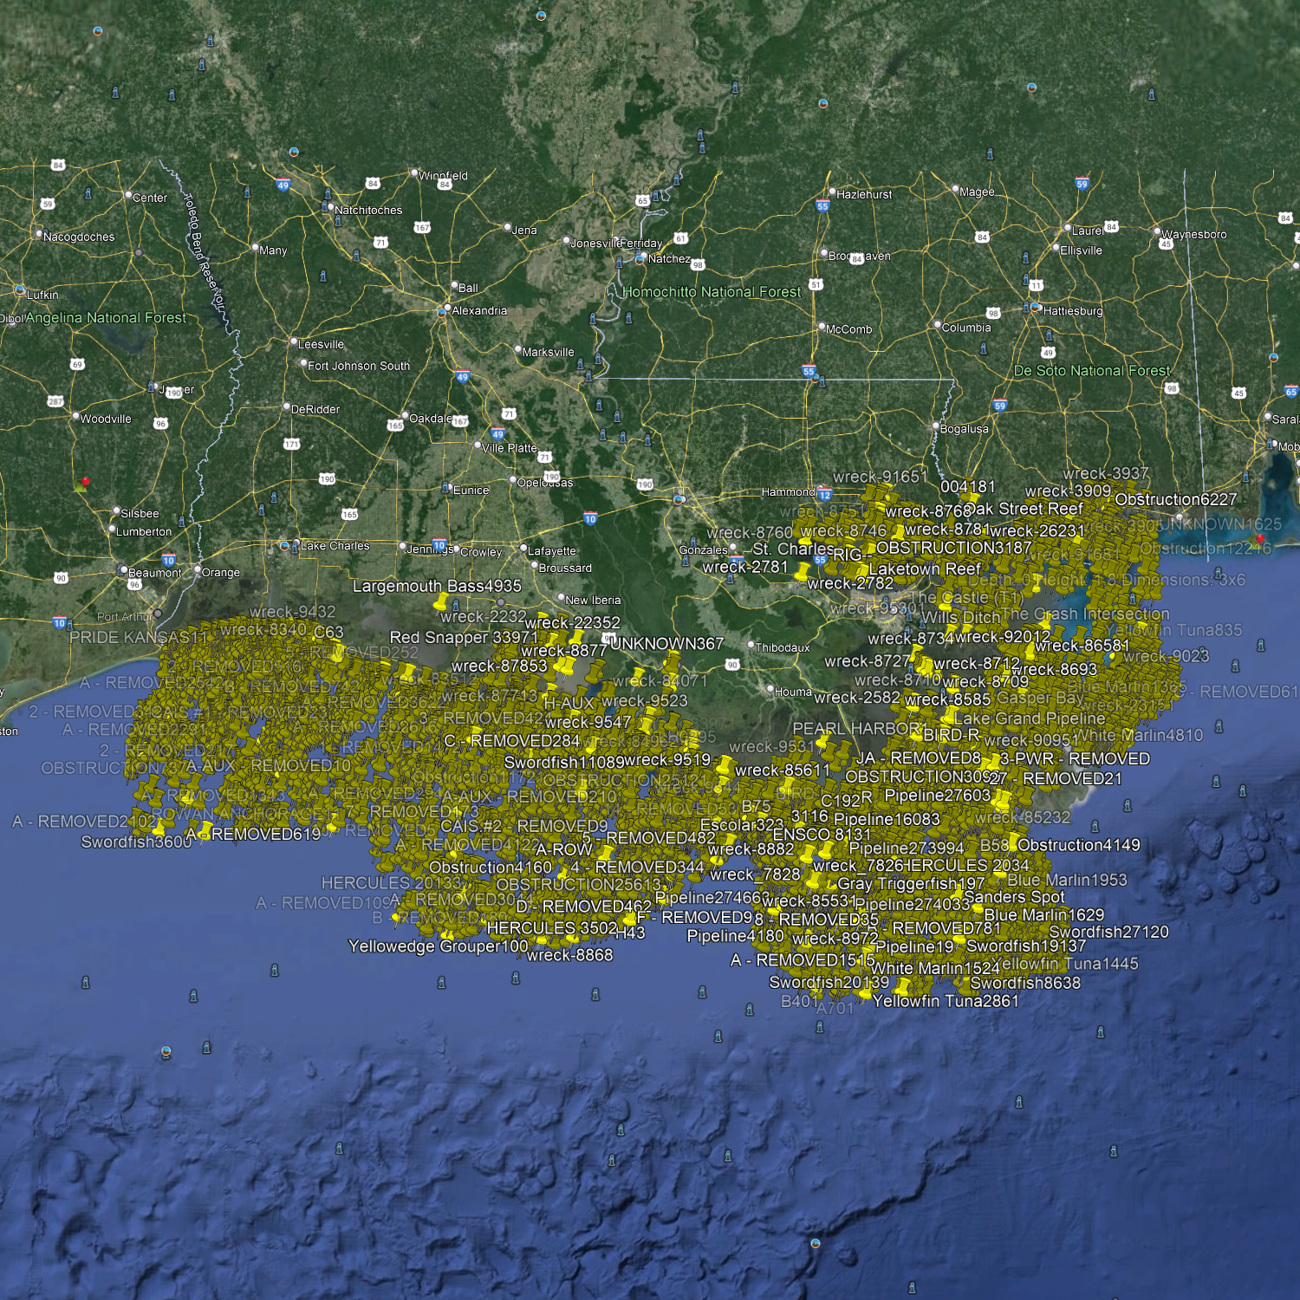Select the Alexandria city label
Screen dimensions: 1300x1300
(x=479, y=310)
